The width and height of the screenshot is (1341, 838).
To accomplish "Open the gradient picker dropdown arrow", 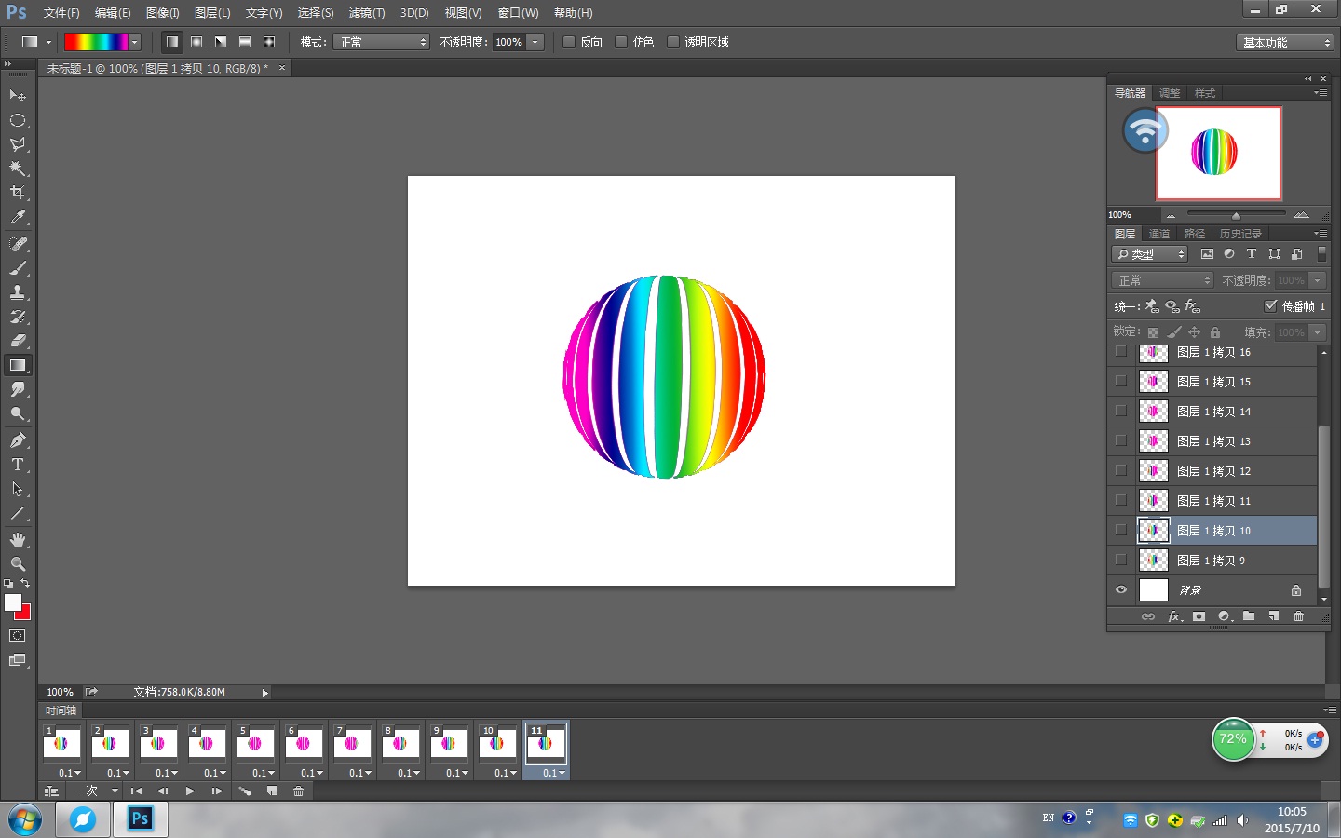I will (135, 42).
